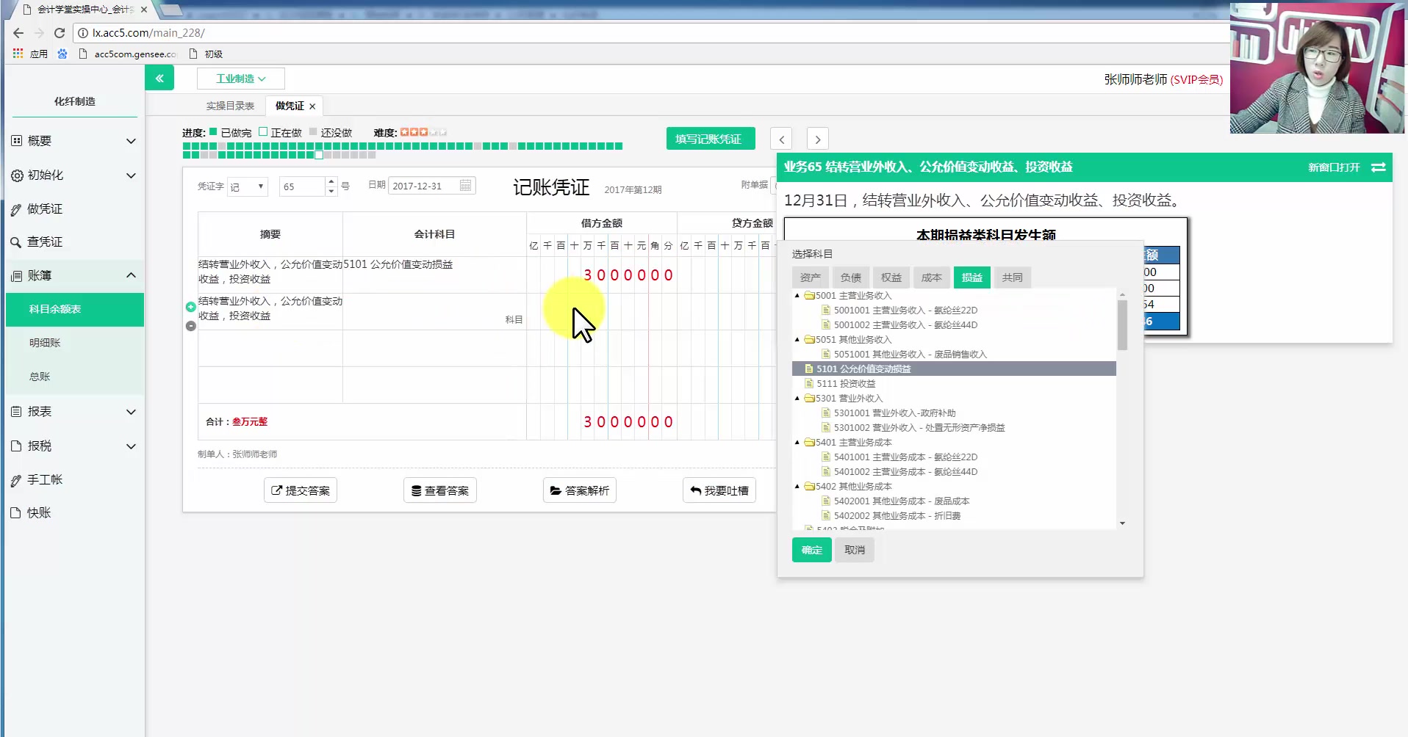Click the scrollbar in the subject list
This screenshot has height=737, width=1408.
coord(1123,325)
